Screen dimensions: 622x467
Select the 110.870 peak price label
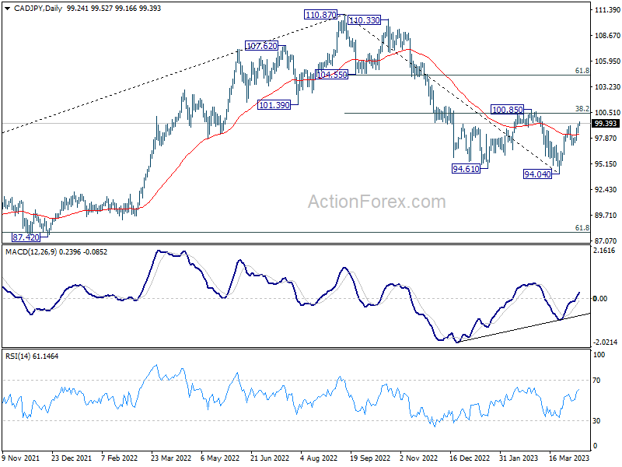(x=321, y=15)
